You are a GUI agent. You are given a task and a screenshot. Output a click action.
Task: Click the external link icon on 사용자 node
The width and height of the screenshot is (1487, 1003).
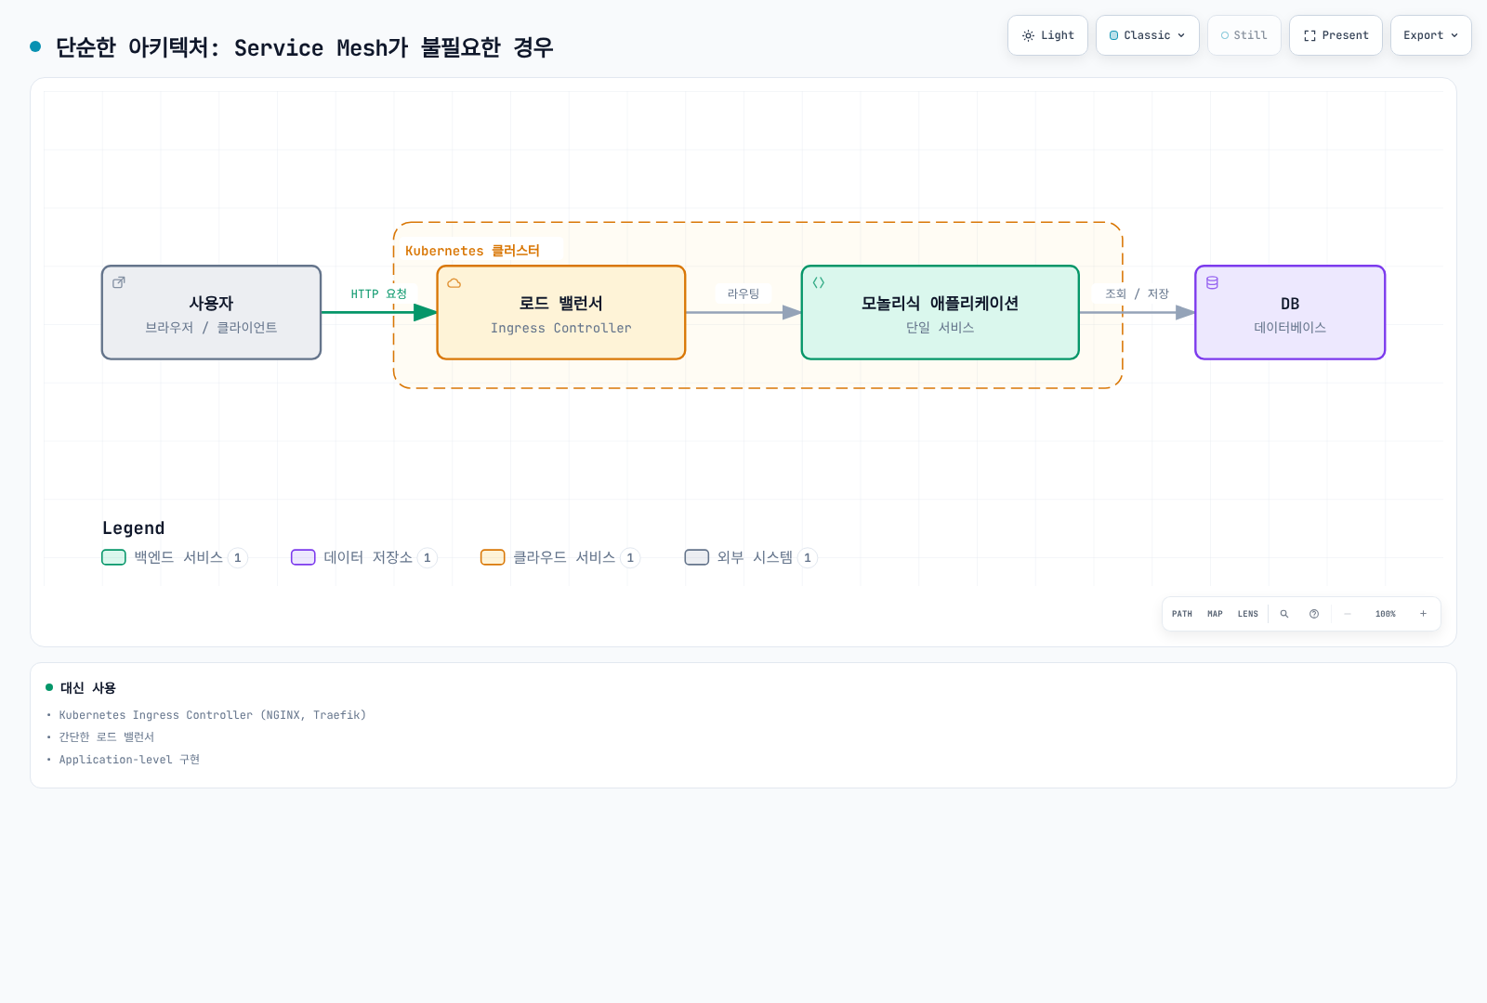click(119, 282)
